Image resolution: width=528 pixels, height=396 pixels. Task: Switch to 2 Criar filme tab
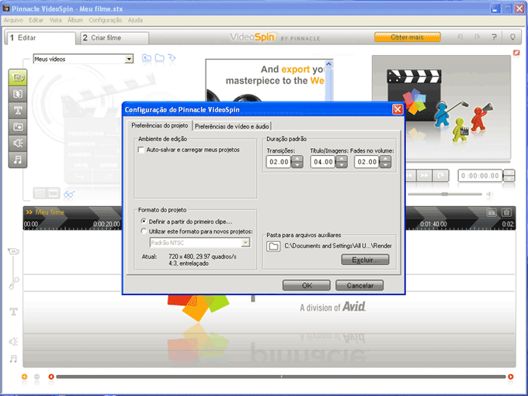tap(114, 38)
